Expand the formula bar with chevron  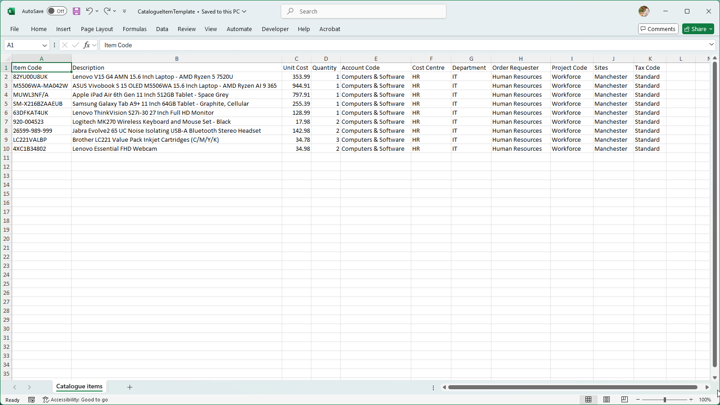coord(711,45)
